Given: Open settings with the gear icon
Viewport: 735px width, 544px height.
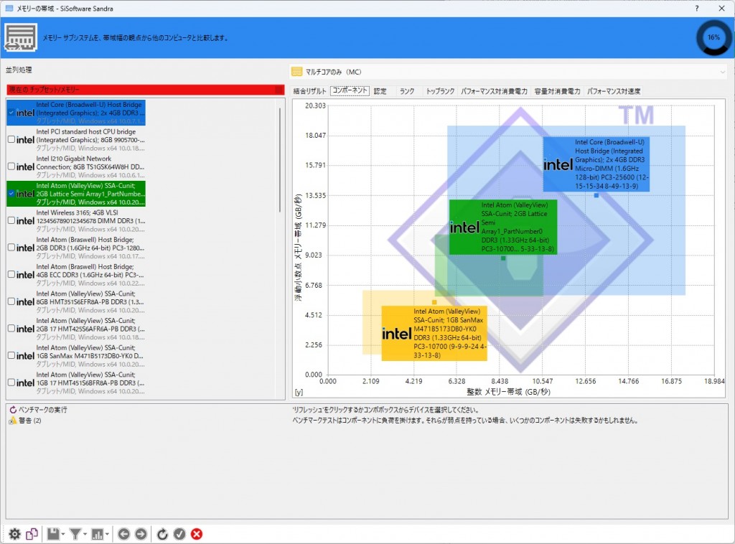Looking at the screenshot, I should click(x=14, y=534).
